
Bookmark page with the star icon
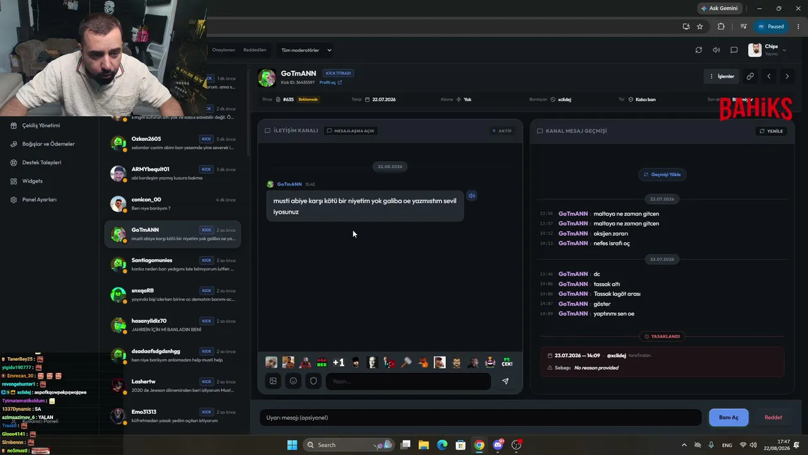[699, 27]
